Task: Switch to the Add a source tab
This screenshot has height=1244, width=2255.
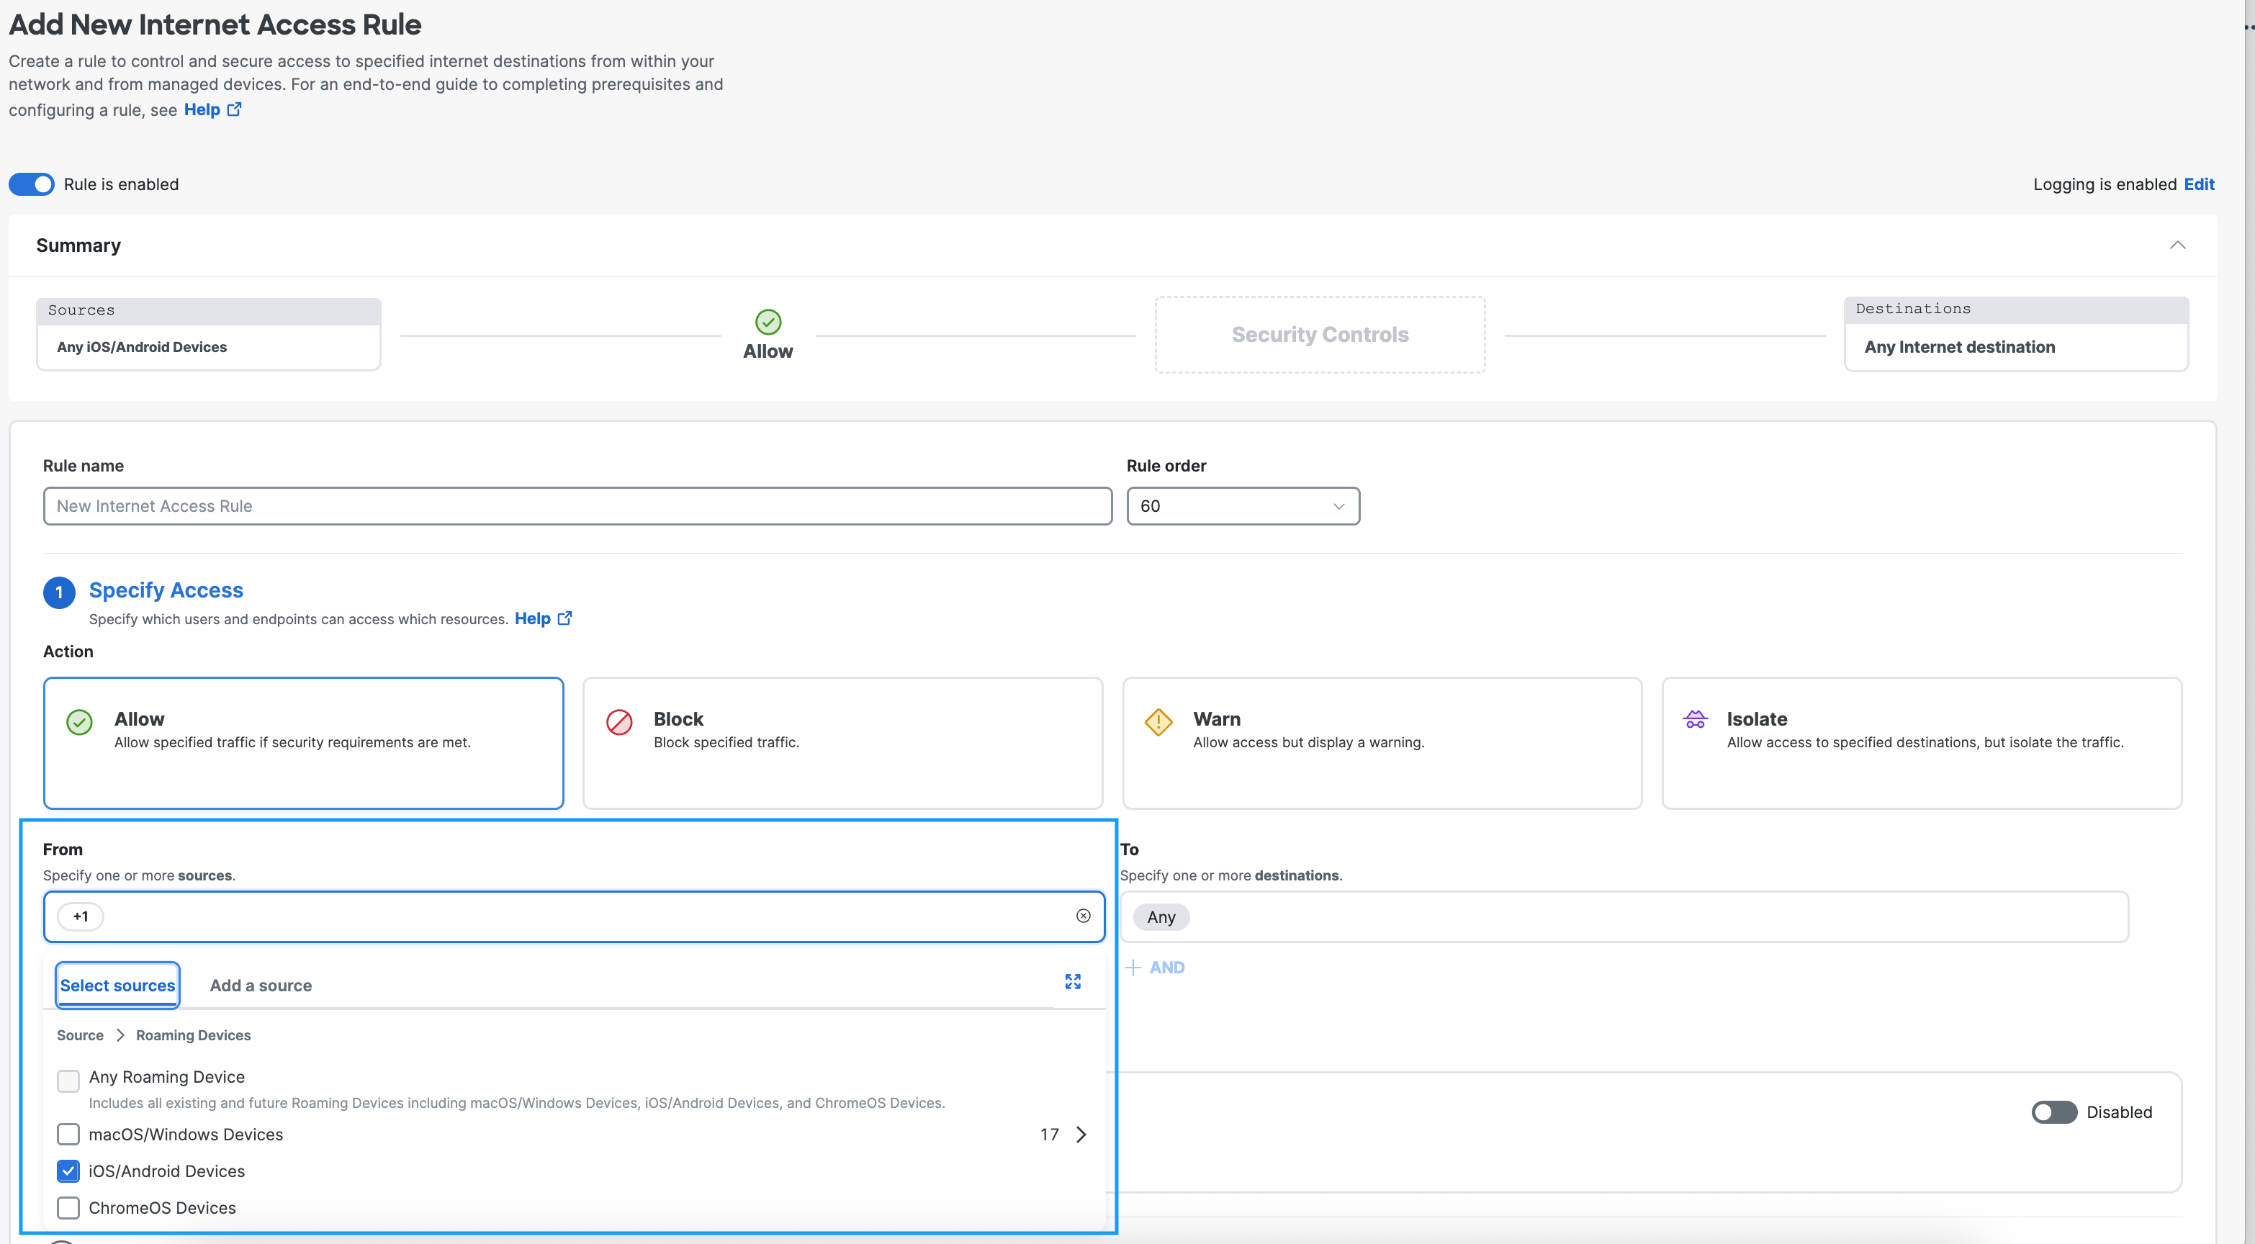Action: point(261,986)
